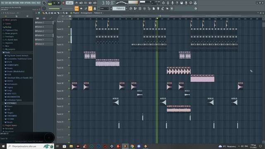Click the one-click audio recording microphone icon
Image resolution: width=265 pixels, height=149 pixels.
pos(172,3)
